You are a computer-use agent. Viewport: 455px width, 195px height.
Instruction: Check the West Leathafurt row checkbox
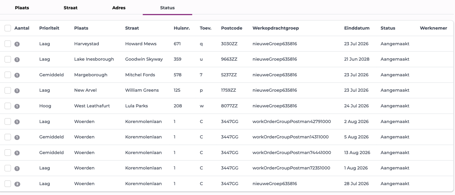8,106
